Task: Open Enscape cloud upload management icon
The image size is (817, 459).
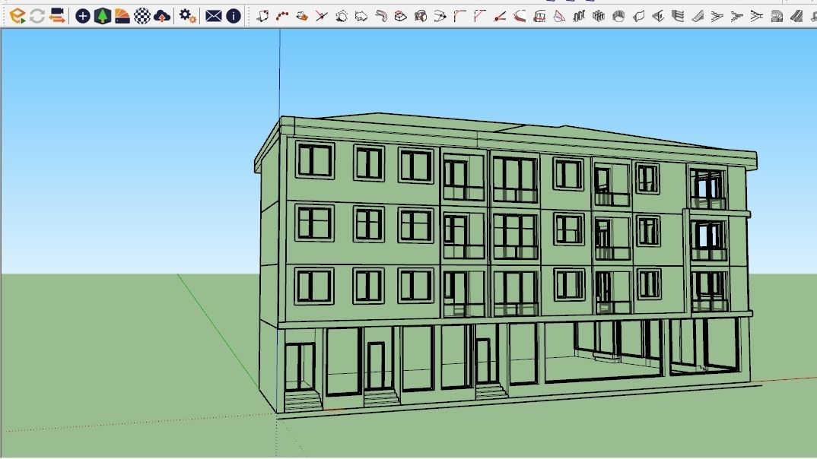Action: coord(162,16)
